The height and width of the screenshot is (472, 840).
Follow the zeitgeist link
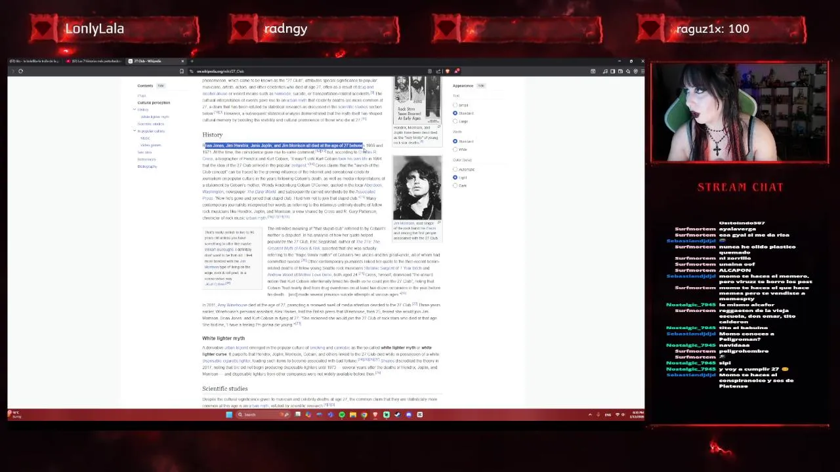[x=299, y=165]
